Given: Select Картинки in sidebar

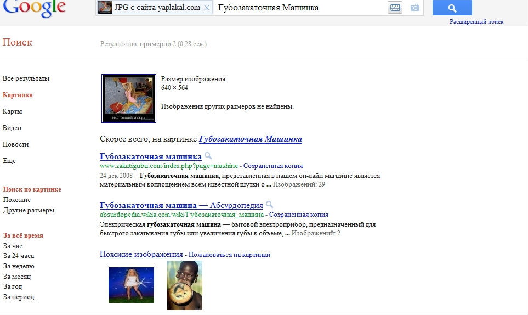Looking at the screenshot, I should pyautogui.click(x=18, y=95).
